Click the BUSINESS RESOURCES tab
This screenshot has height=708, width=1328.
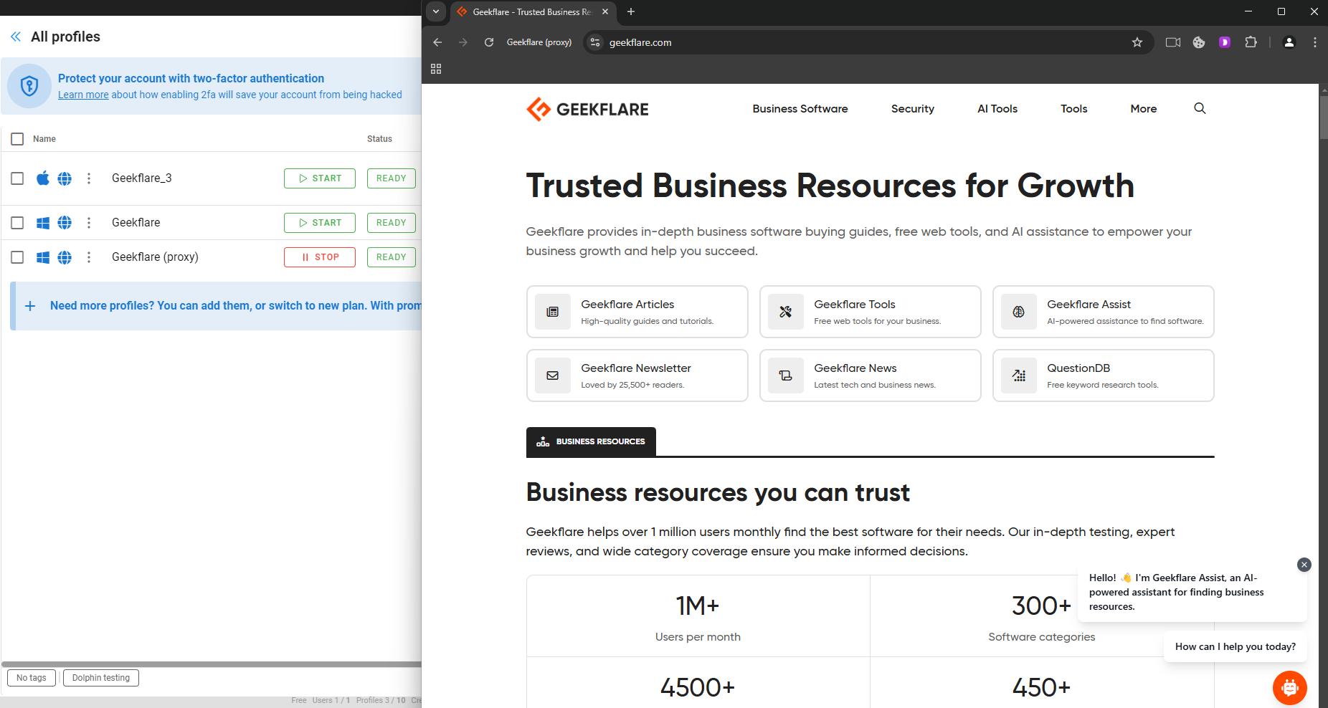pyautogui.click(x=591, y=441)
